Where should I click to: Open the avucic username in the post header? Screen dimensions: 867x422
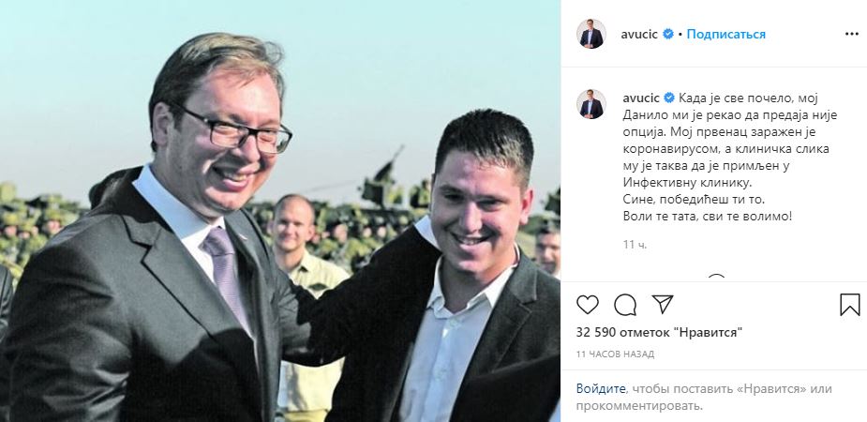tap(639, 35)
